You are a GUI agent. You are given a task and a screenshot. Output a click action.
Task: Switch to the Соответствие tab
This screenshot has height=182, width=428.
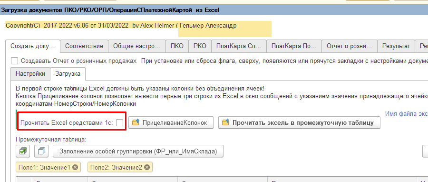tap(84, 46)
